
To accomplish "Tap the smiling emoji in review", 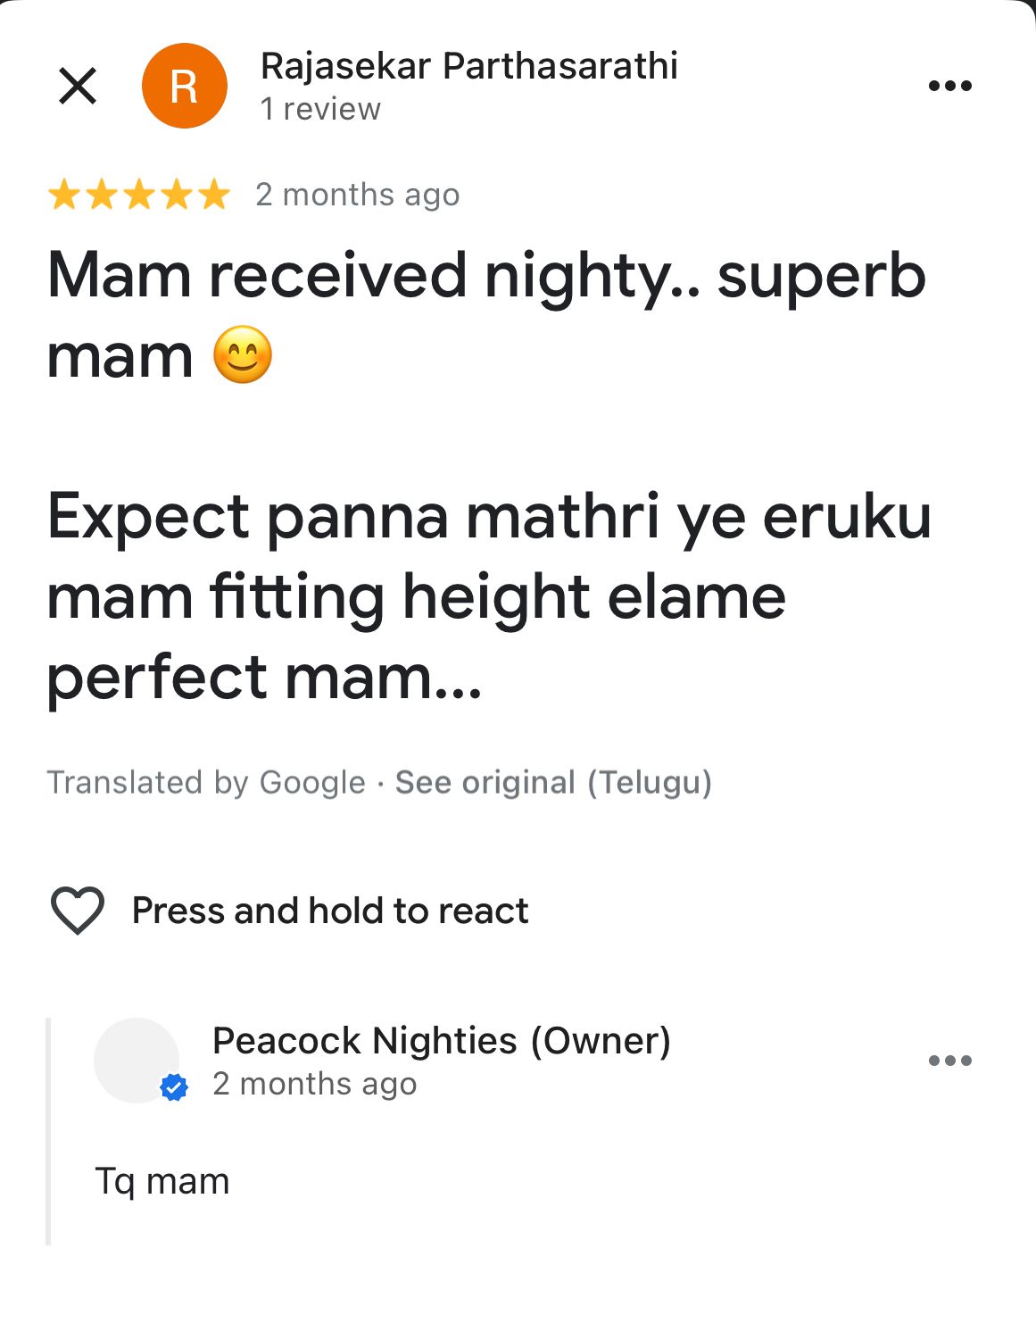I will tap(243, 355).
